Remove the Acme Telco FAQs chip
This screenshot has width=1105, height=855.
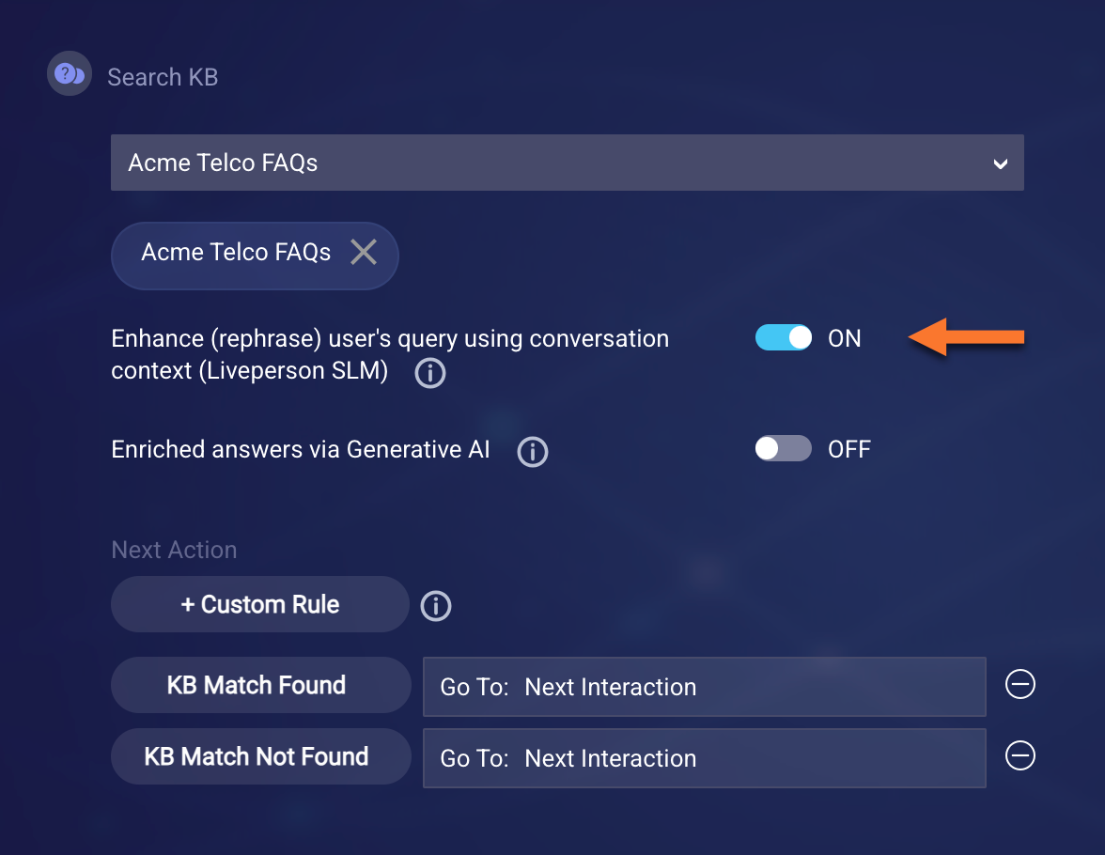(x=364, y=252)
